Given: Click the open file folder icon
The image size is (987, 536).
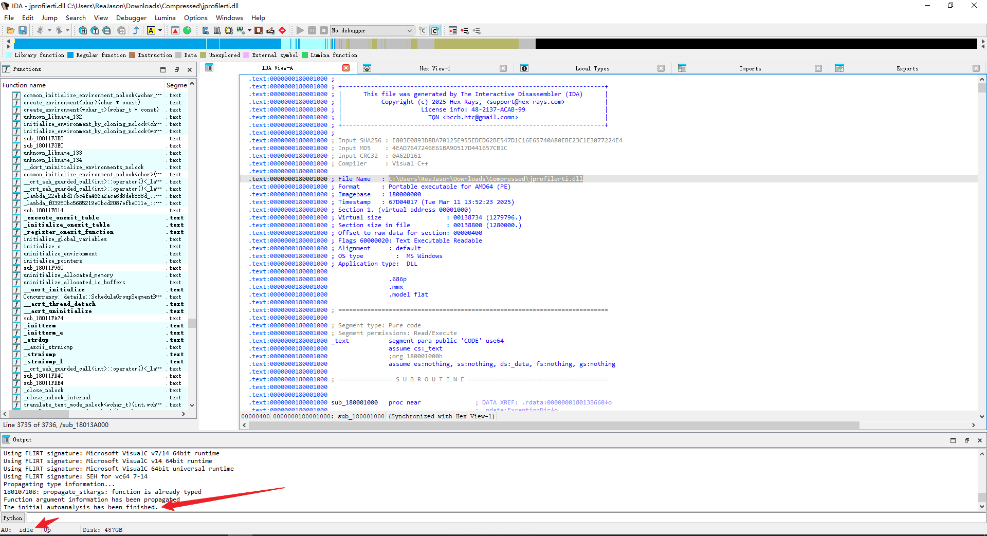Looking at the screenshot, I should tap(10, 30).
